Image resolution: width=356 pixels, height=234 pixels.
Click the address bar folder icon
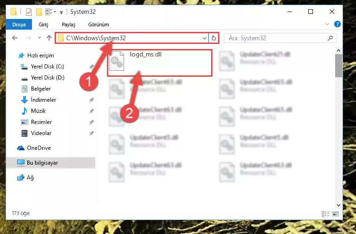click(x=61, y=38)
